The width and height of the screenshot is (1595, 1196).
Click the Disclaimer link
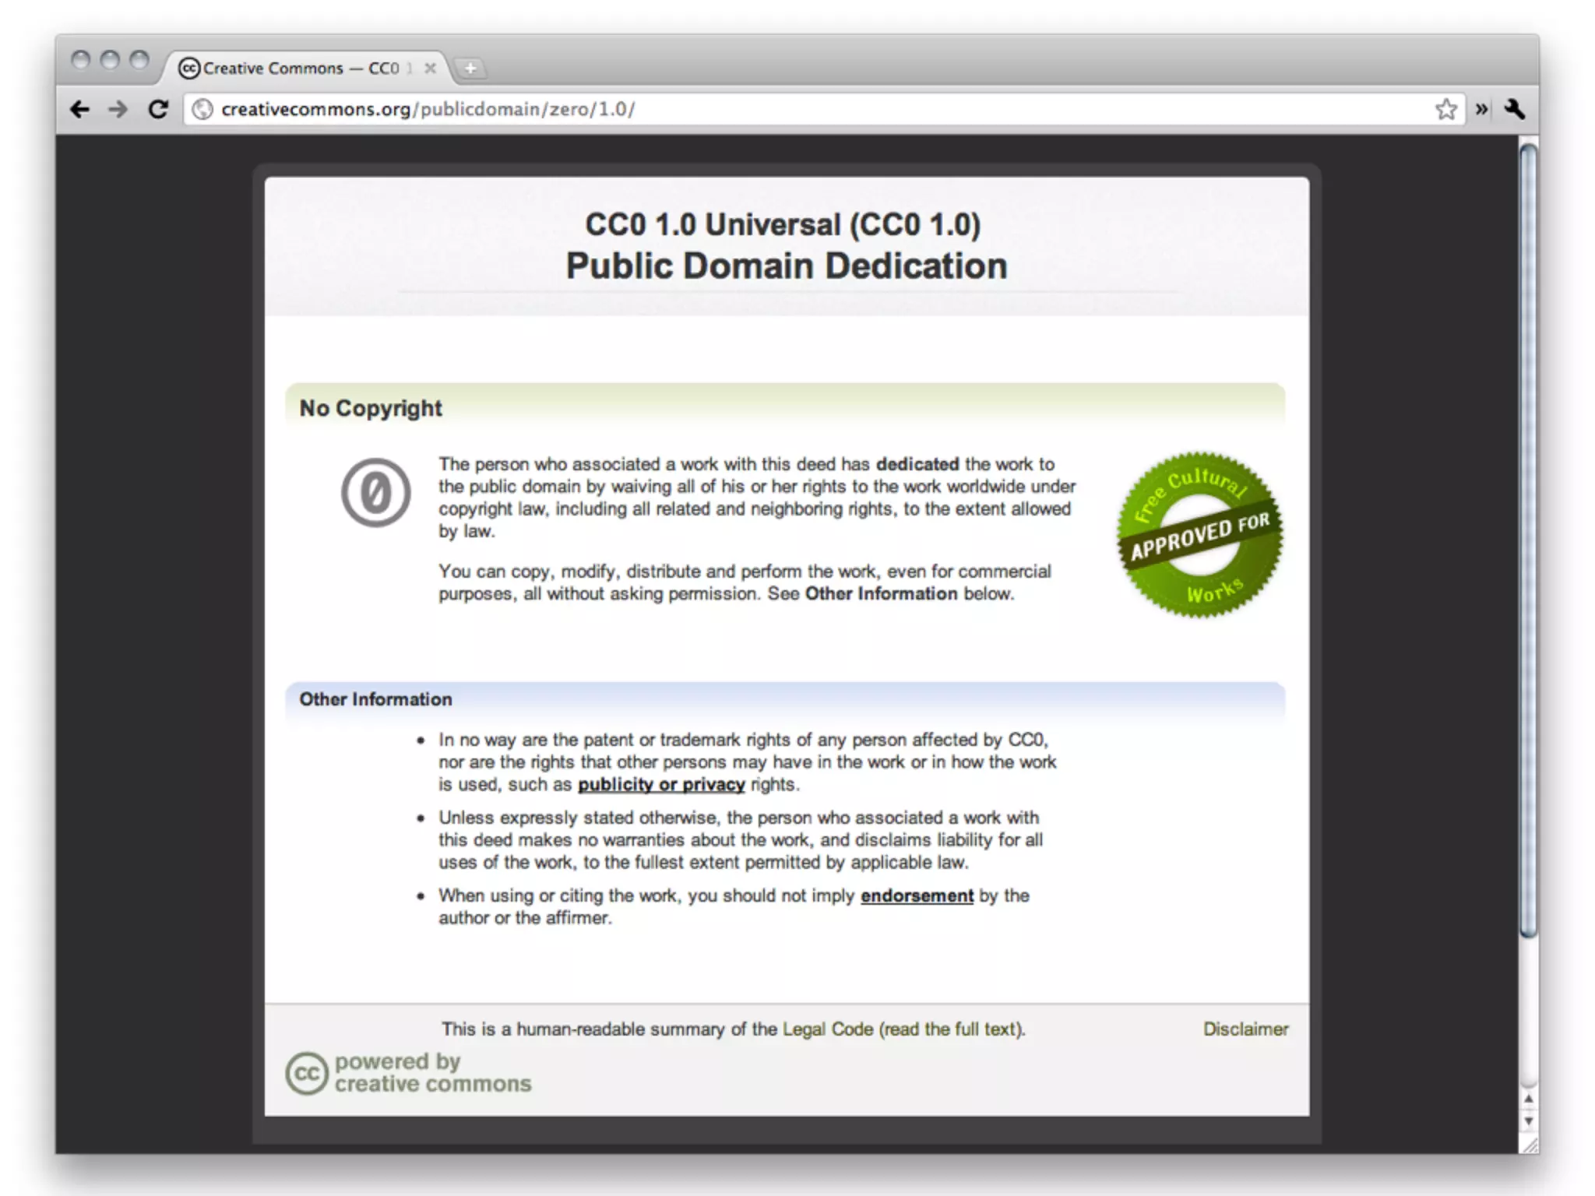click(1245, 1029)
